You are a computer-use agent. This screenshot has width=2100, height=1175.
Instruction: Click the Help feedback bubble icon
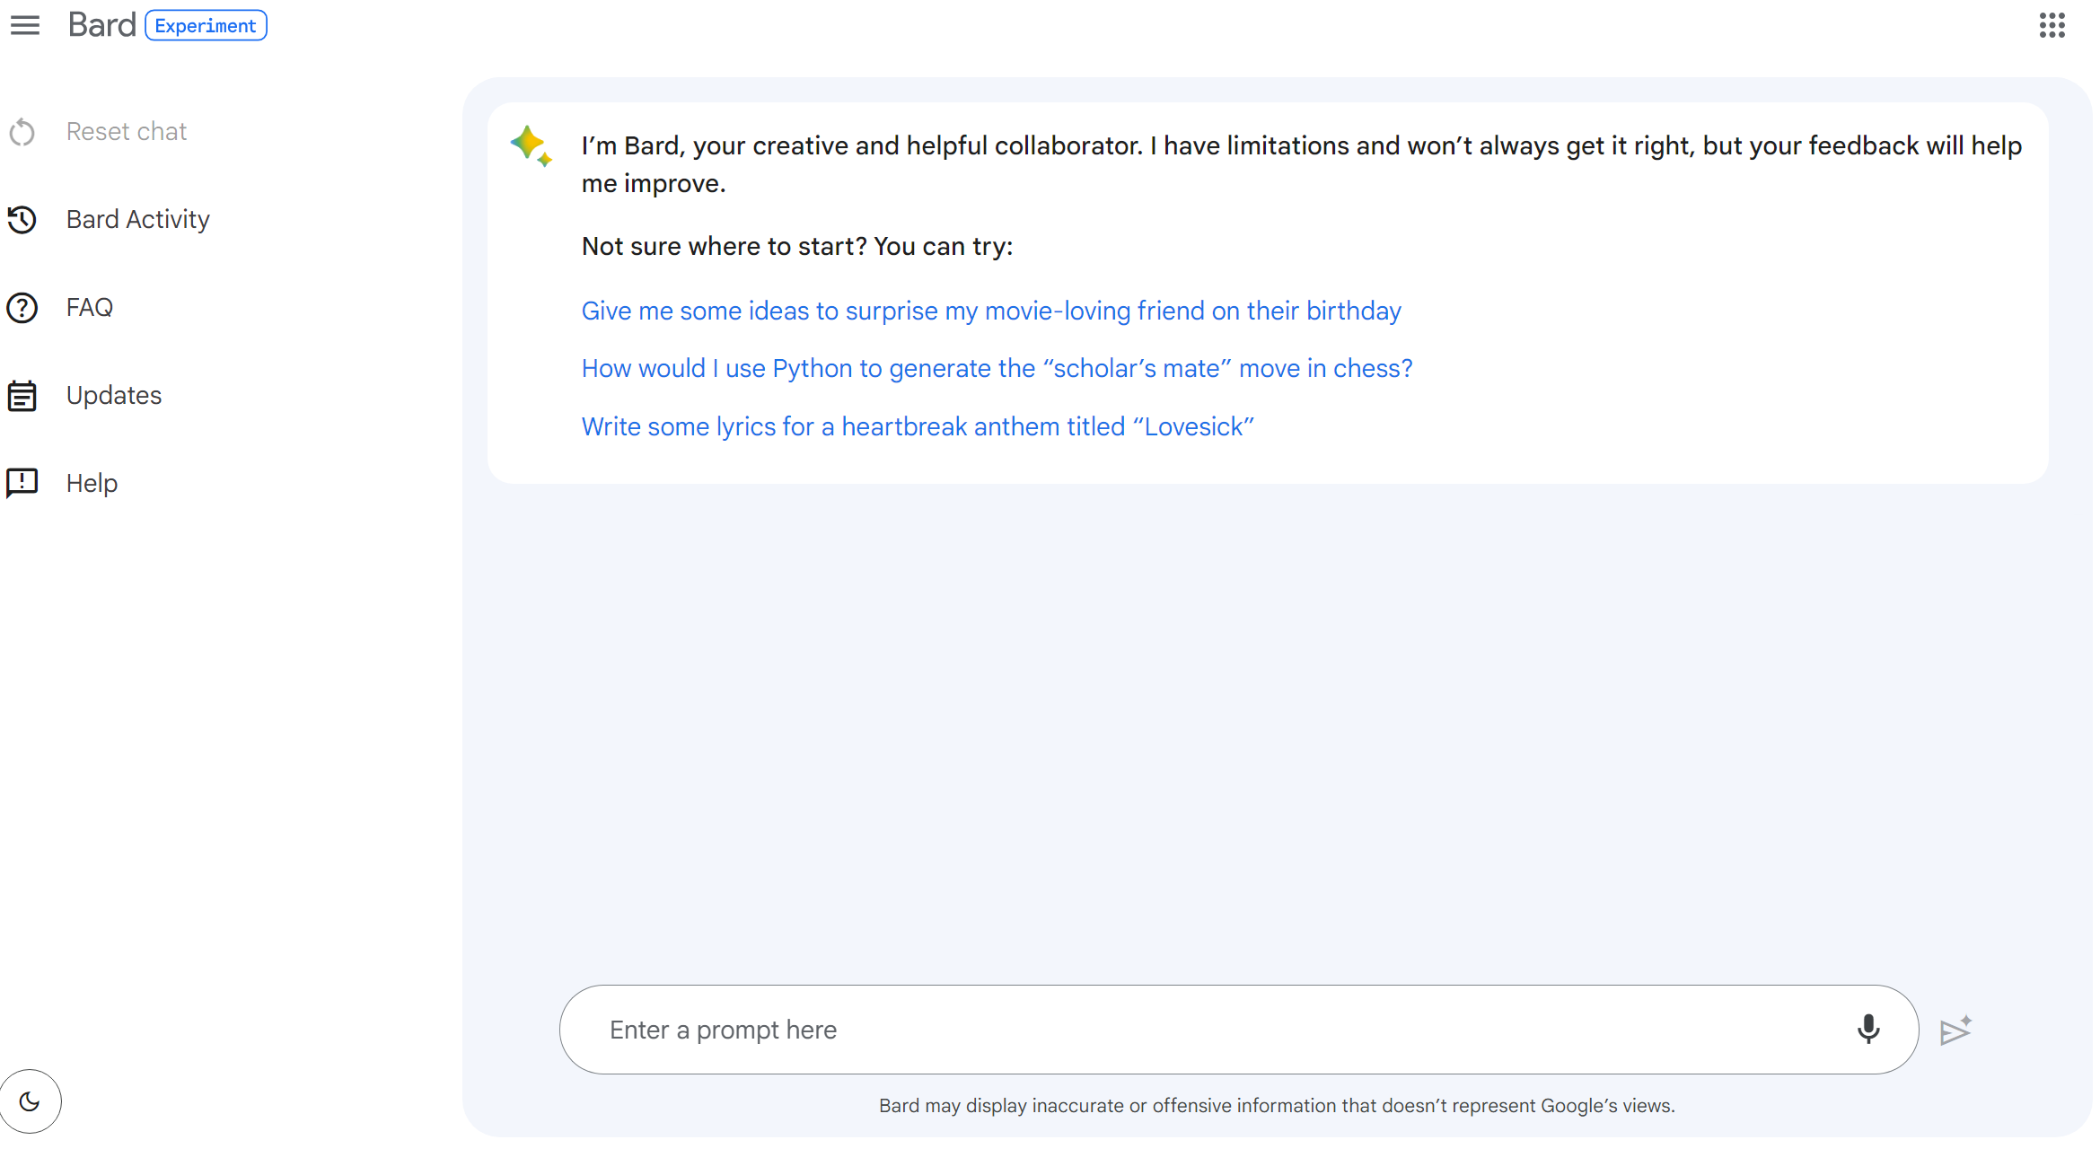22,483
